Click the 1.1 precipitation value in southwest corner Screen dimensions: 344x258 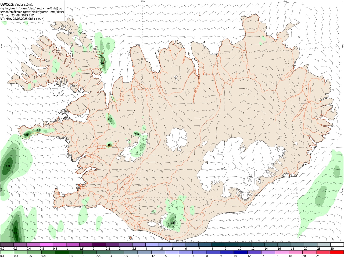point(15,233)
